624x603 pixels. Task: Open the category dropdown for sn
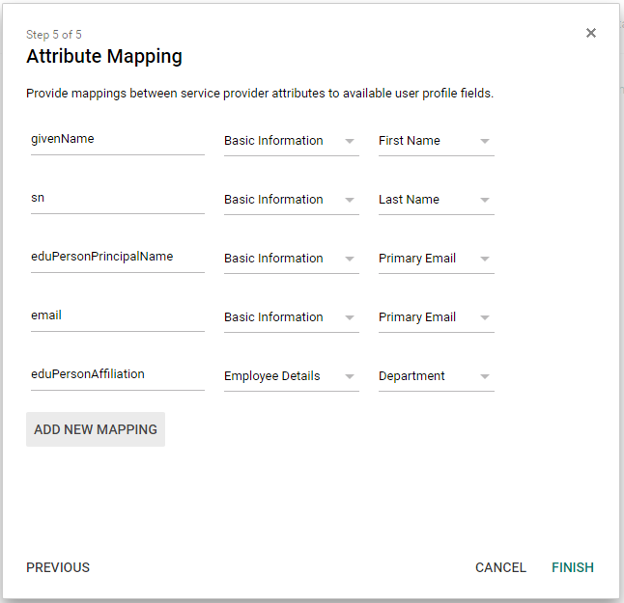291,200
